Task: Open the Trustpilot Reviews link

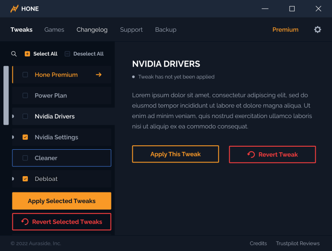Action: pos(298,243)
